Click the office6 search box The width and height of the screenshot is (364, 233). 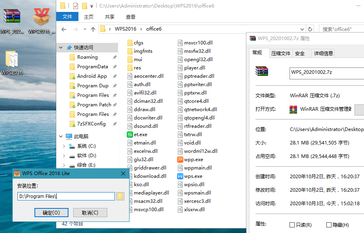[341, 29]
